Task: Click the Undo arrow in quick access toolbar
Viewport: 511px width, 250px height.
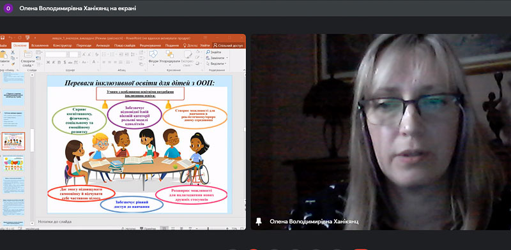Action: coord(10,38)
